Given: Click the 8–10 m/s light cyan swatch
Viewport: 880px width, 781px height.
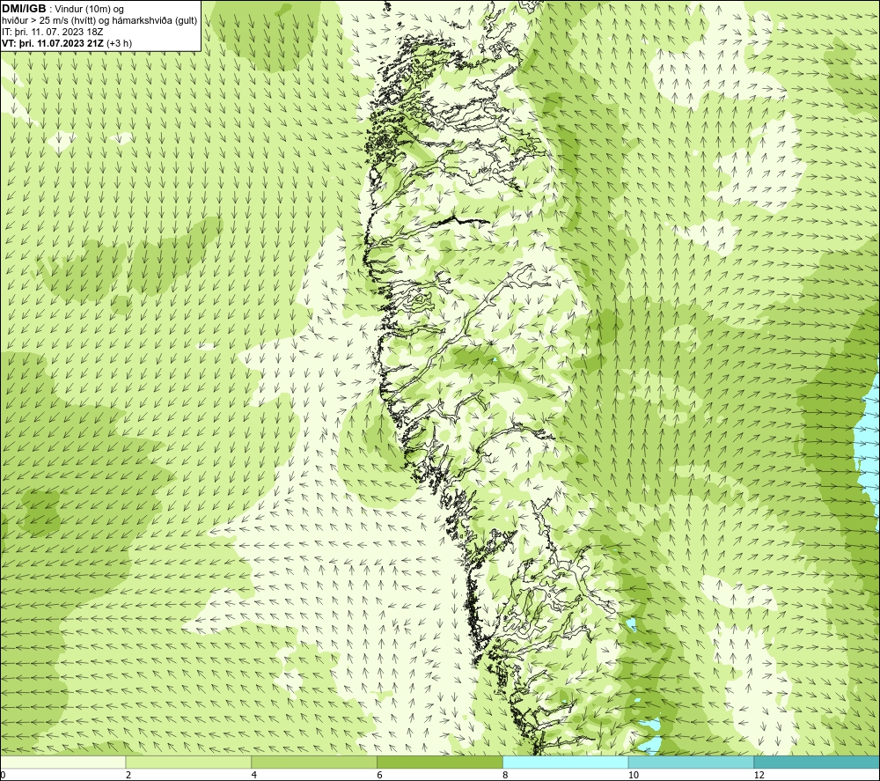Looking at the screenshot, I should pyautogui.click(x=566, y=763).
